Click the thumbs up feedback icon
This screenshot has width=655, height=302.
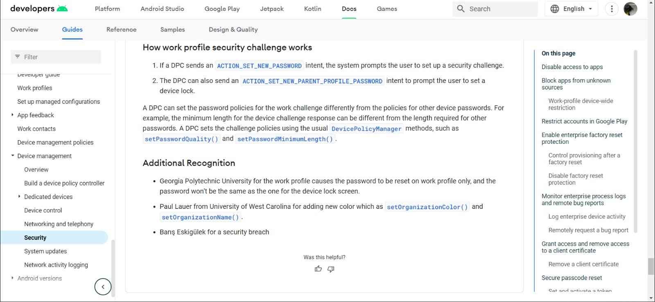318,269
